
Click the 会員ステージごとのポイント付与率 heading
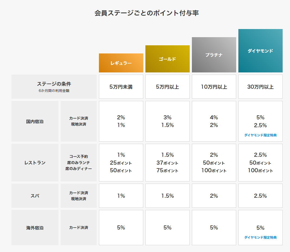(146, 13)
